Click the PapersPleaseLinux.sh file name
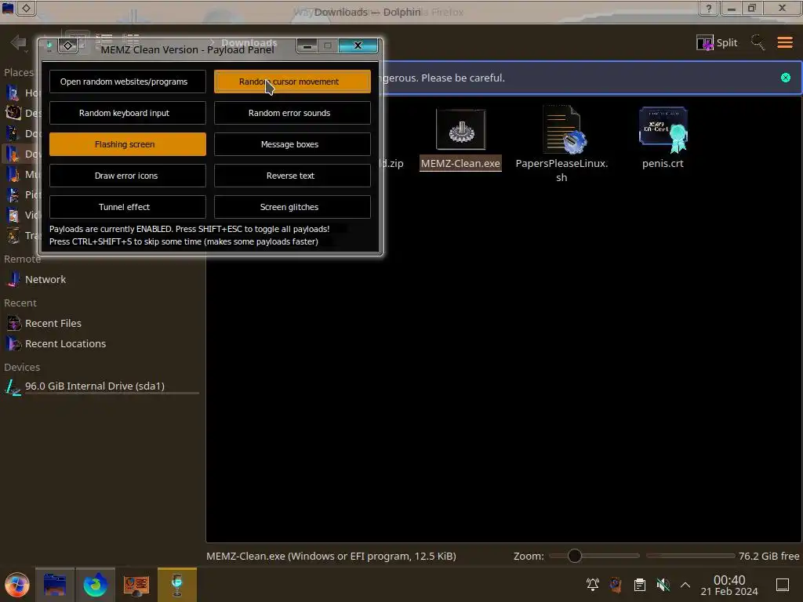The image size is (803, 602). click(561, 170)
